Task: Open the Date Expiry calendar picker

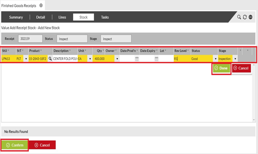Action: 156,59
